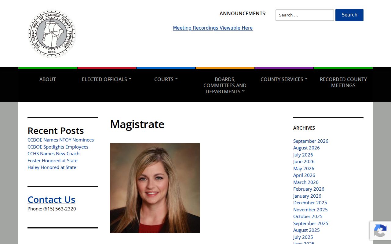Open the Courts menu label

tap(164, 79)
